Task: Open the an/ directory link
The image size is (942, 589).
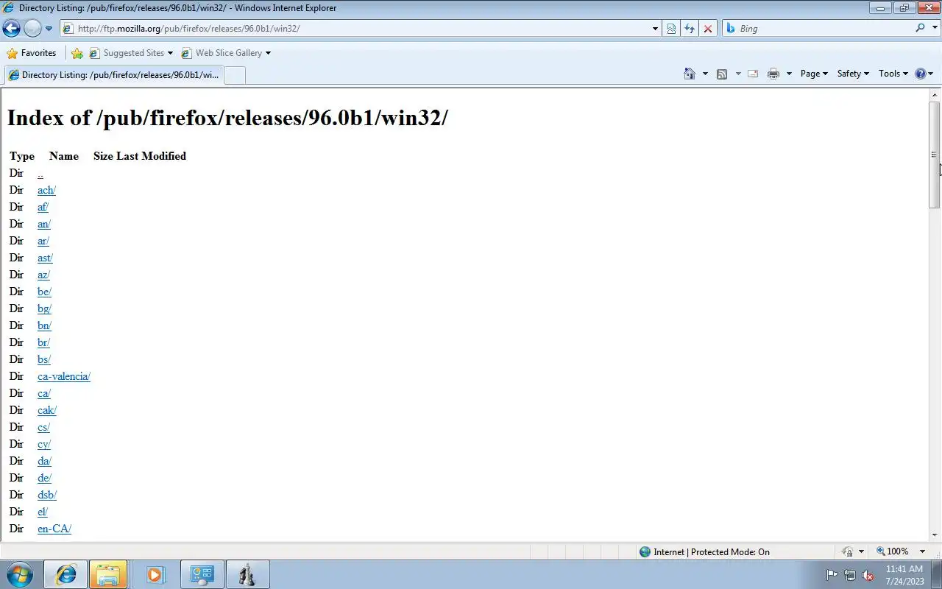Action: click(44, 225)
